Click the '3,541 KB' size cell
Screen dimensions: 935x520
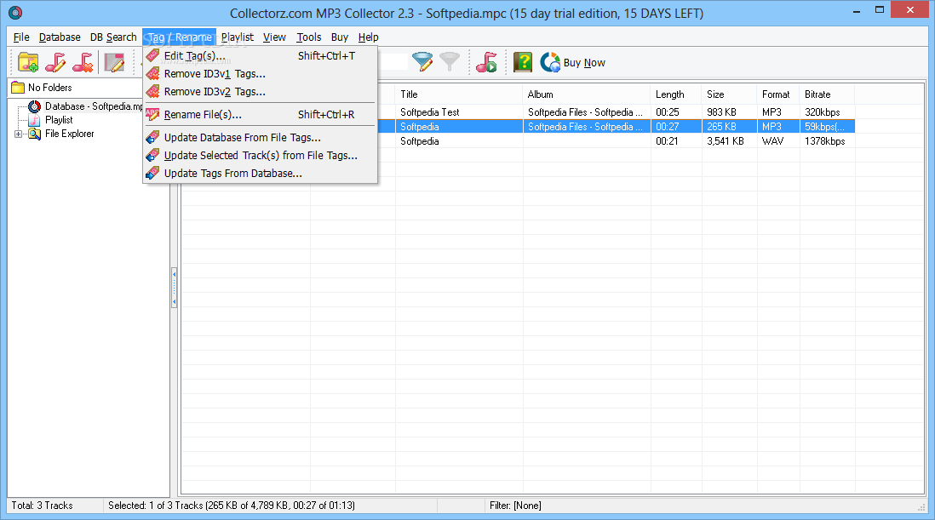[726, 141]
